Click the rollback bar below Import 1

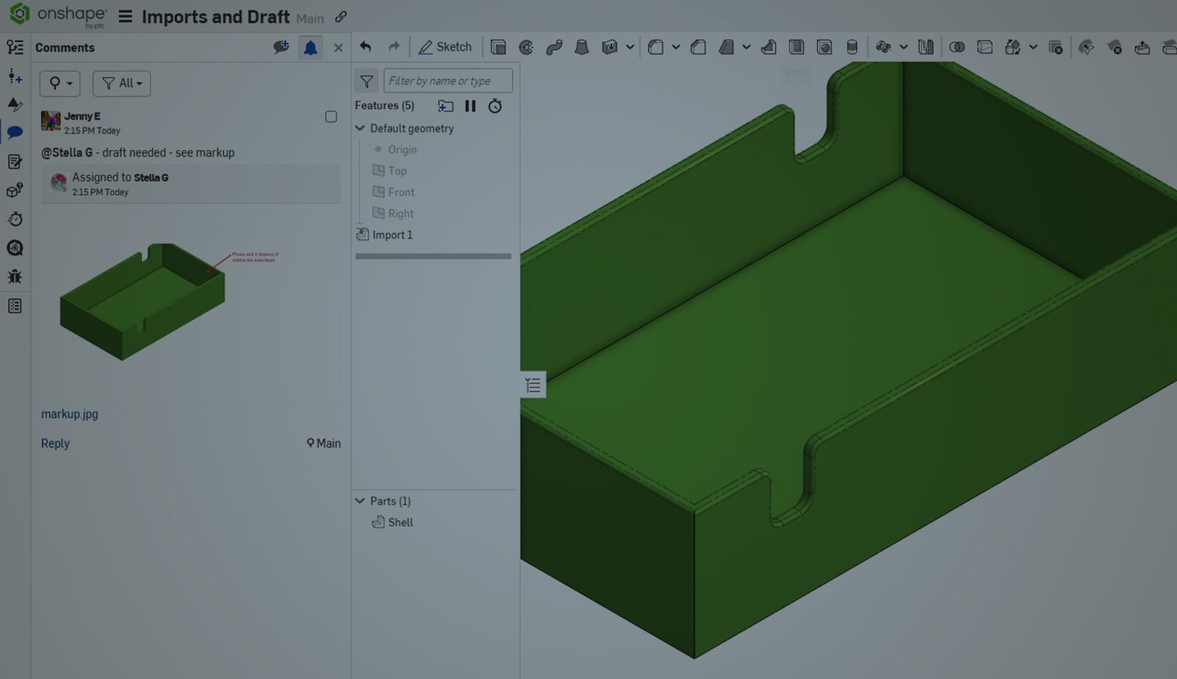pyautogui.click(x=433, y=256)
